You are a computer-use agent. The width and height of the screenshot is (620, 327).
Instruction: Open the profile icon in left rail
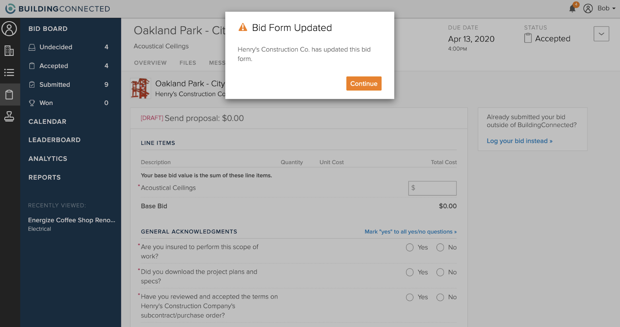(9, 29)
